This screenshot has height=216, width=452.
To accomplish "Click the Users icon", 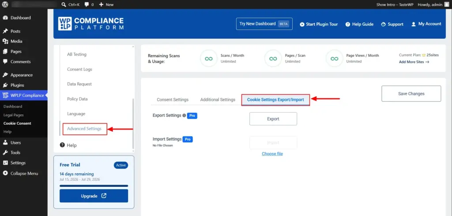I will [x=5, y=142].
